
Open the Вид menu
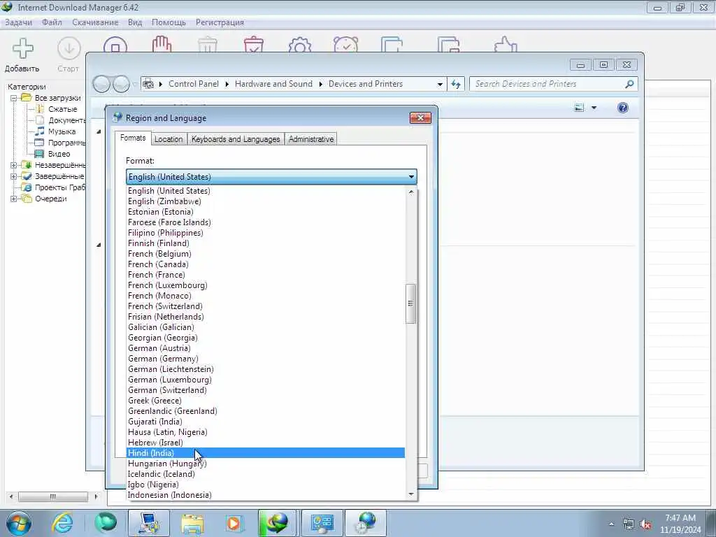tap(135, 22)
